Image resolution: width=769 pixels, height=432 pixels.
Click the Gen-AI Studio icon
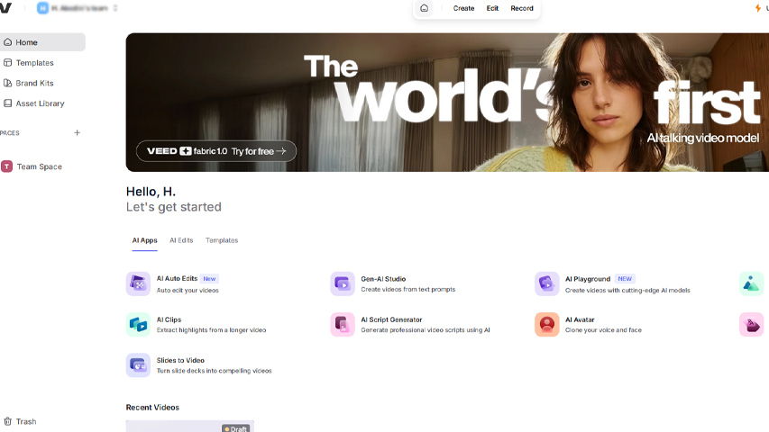coord(343,283)
